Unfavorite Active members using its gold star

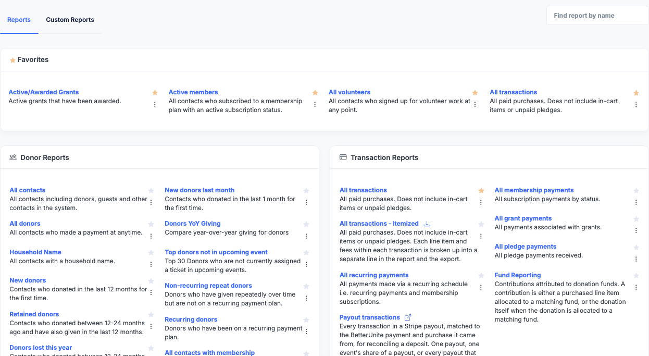point(315,93)
